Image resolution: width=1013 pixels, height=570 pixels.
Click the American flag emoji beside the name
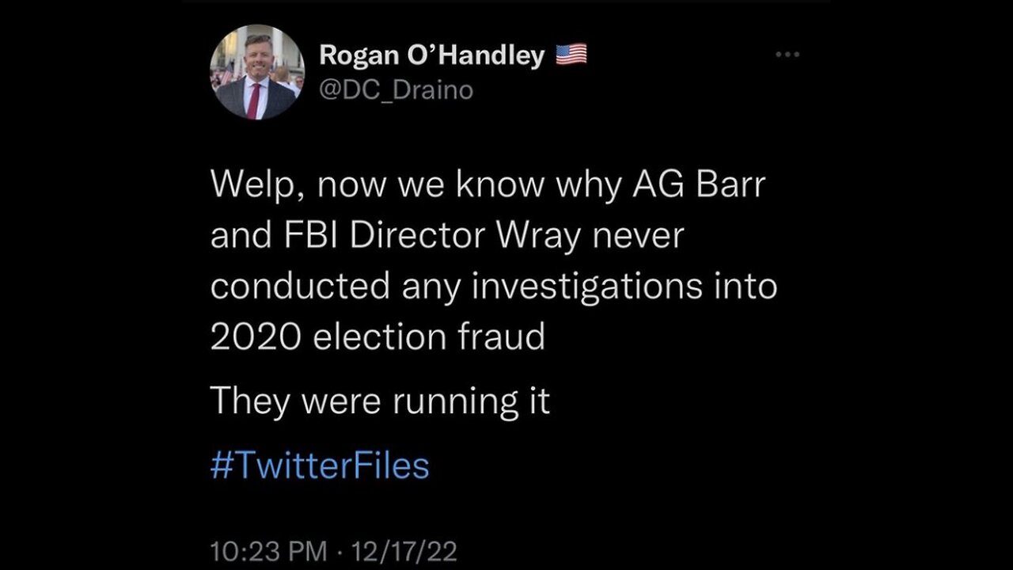571,55
